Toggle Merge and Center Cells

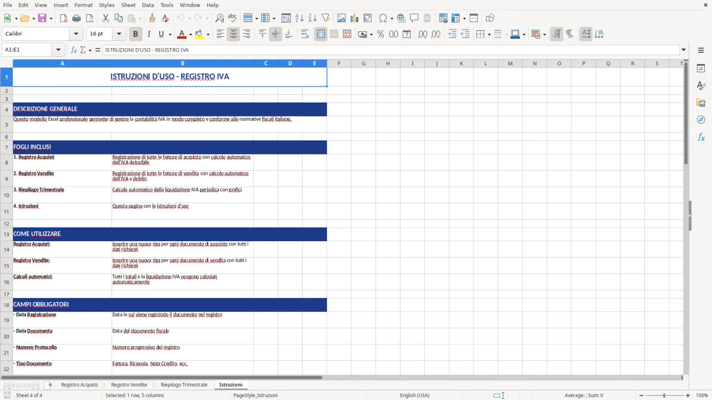(320, 34)
